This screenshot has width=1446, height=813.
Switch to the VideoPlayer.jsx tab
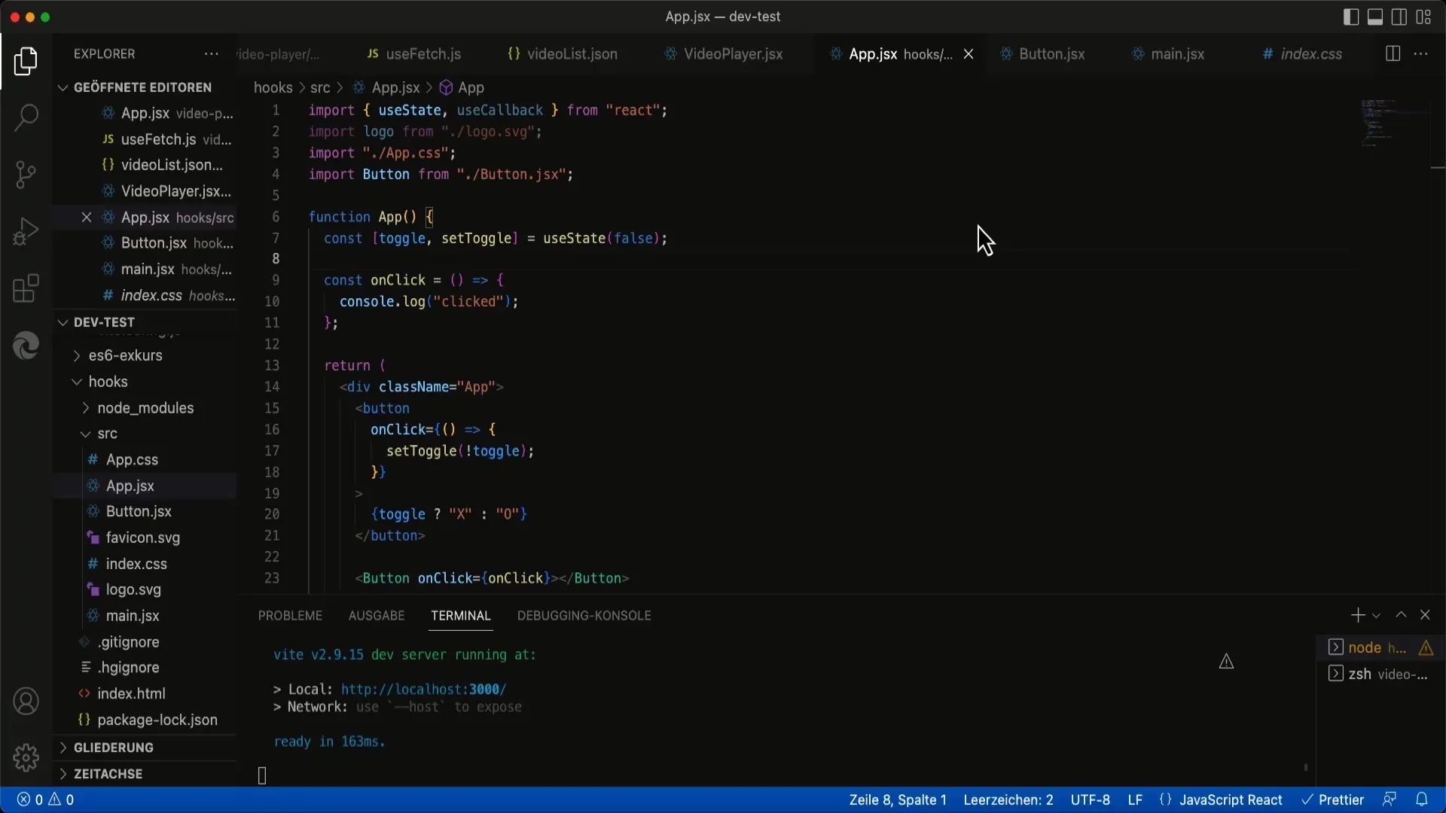coord(723,54)
